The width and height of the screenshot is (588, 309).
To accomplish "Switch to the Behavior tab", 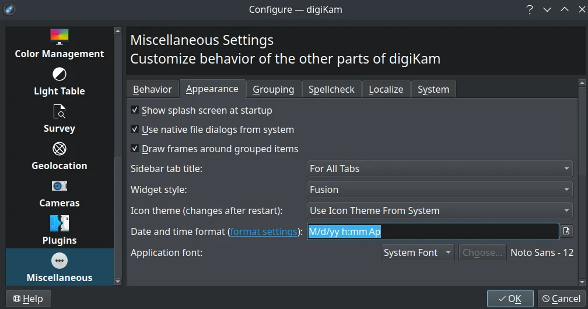I will pyautogui.click(x=152, y=89).
